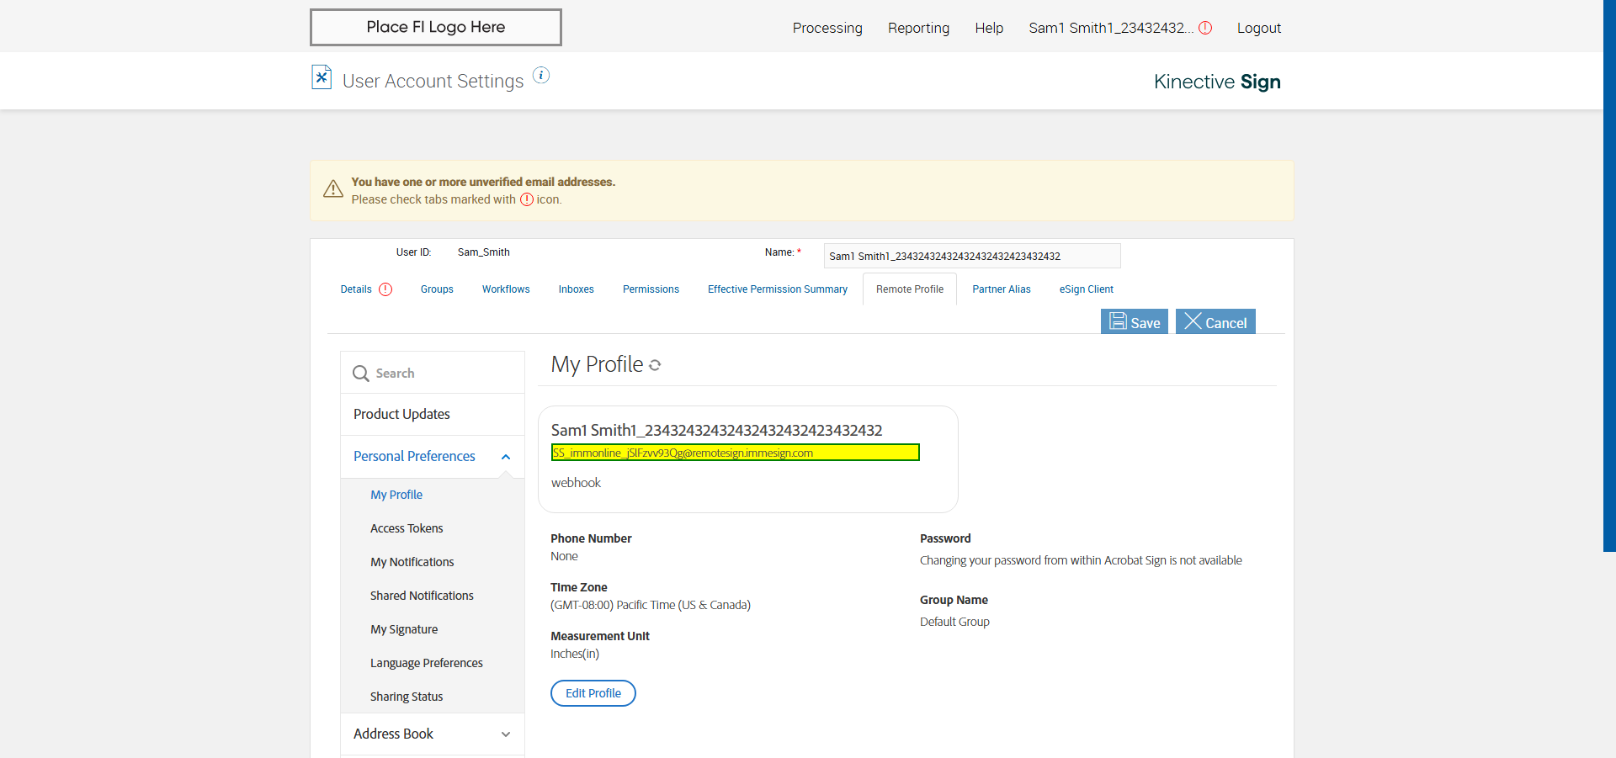The width and height of the screenshot is (1616, 758).
Task: Click the info icon beside User Account Settings
Action: coord(541,76)
